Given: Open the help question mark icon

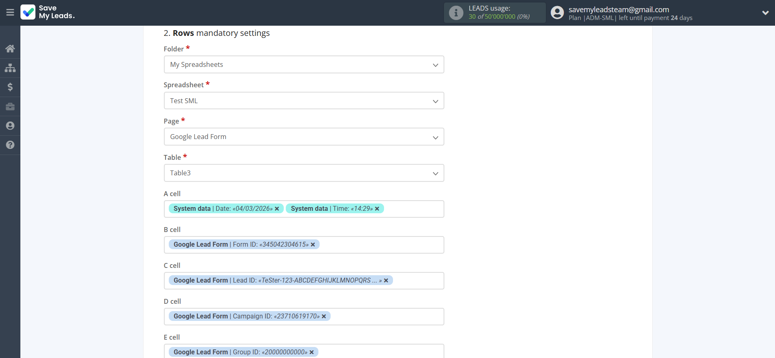Looking at the screenshot, I should 10,145.
